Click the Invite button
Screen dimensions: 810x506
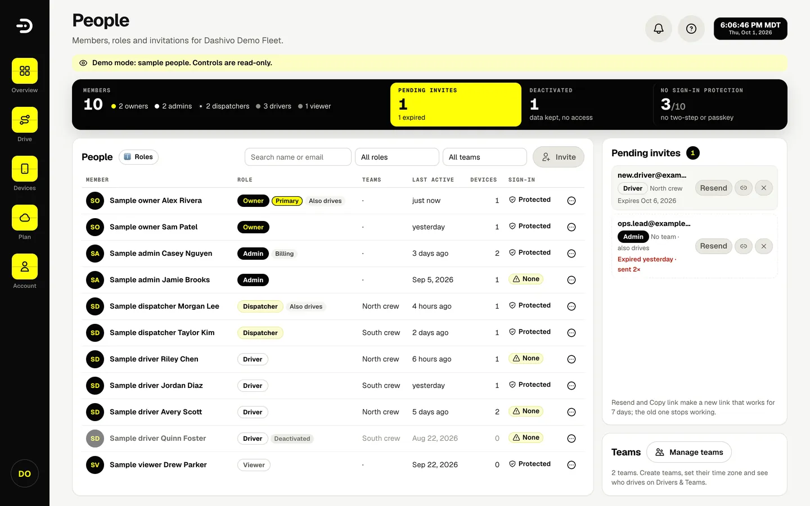[559, 157]
